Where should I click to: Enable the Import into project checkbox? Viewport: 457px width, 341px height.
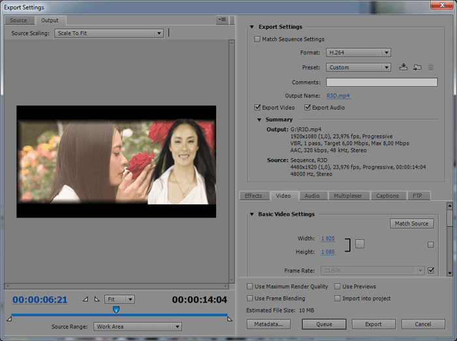click(338, 299)
